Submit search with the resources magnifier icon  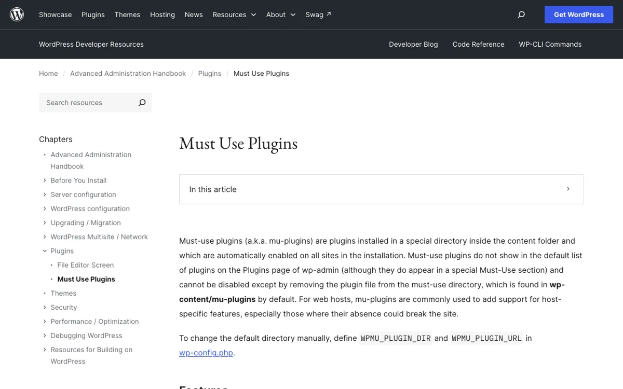click(142, 103)
